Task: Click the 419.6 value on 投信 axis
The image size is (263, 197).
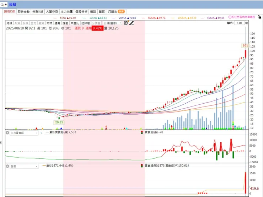Action: point(254,188)
